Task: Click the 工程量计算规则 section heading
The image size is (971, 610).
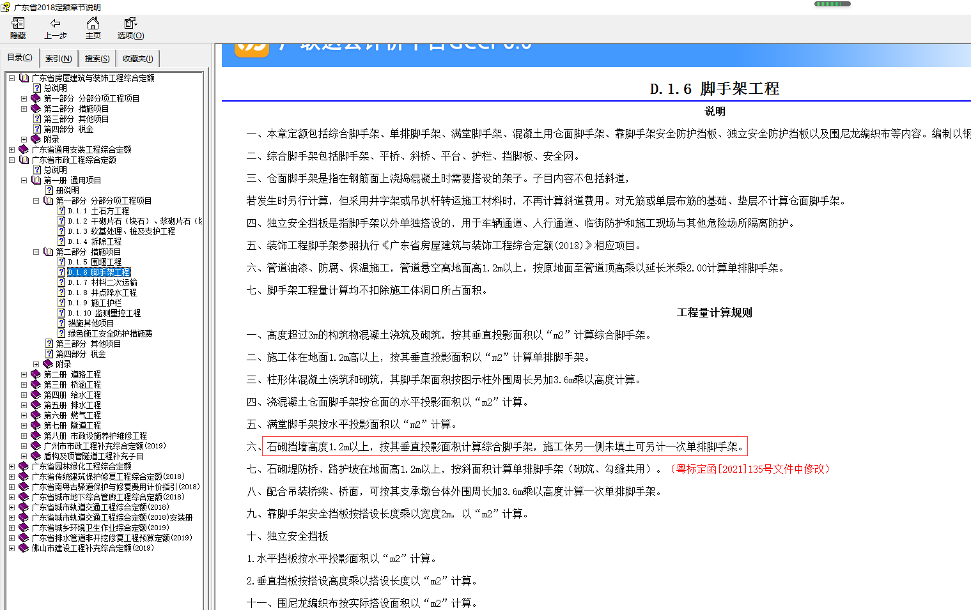Action: [714, 312]
